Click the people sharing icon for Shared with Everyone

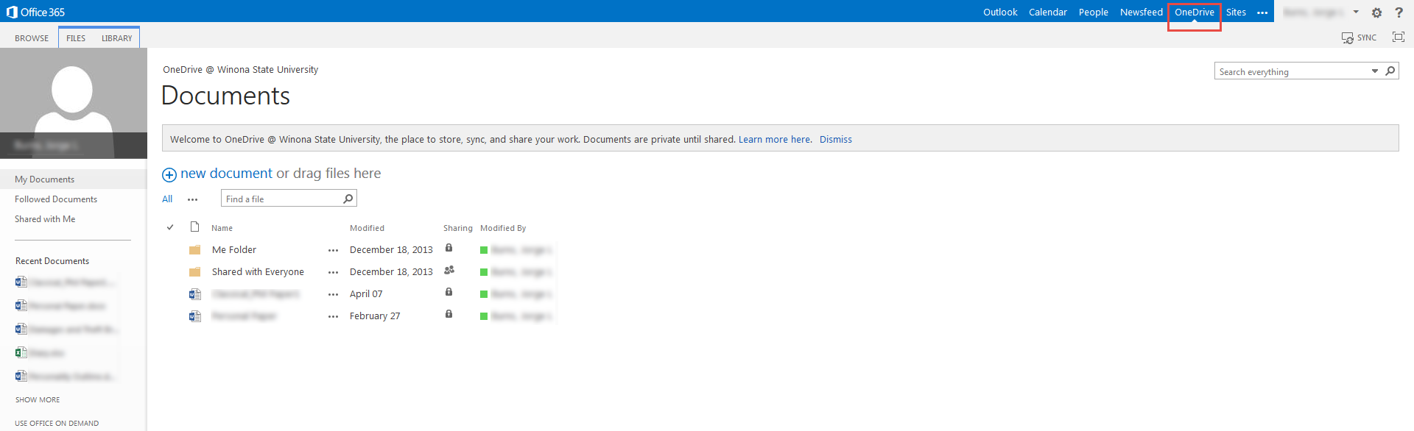pos(449,271)
